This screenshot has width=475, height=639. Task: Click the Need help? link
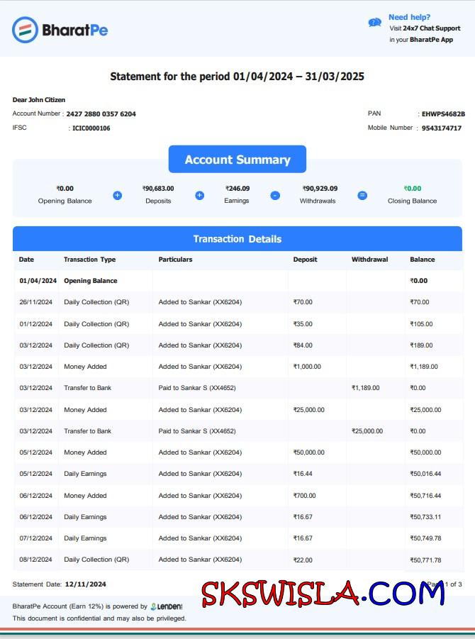[409, 17]
